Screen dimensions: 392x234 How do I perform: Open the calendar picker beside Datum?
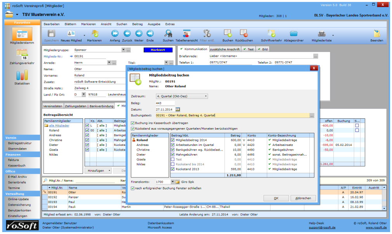point(178,109)
